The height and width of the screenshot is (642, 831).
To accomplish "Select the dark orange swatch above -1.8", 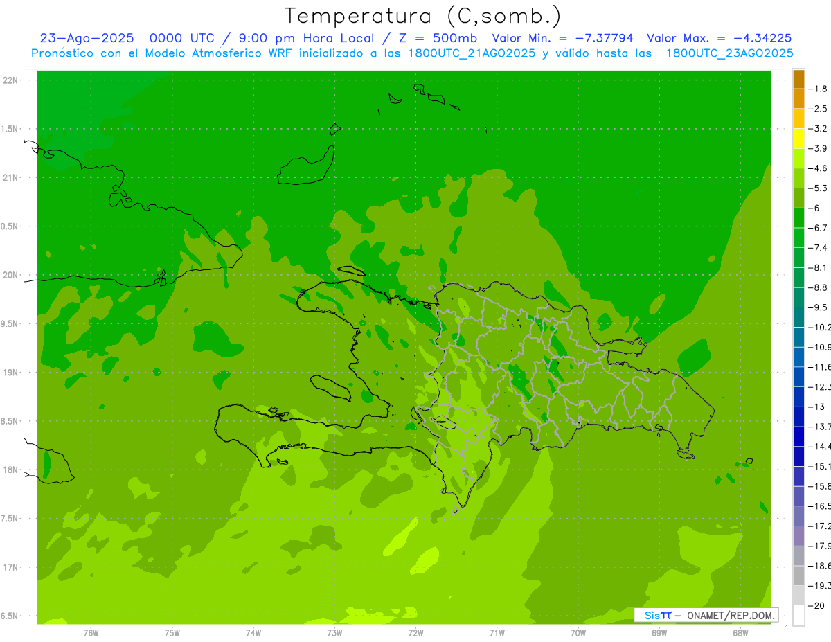I will [798, 79].
